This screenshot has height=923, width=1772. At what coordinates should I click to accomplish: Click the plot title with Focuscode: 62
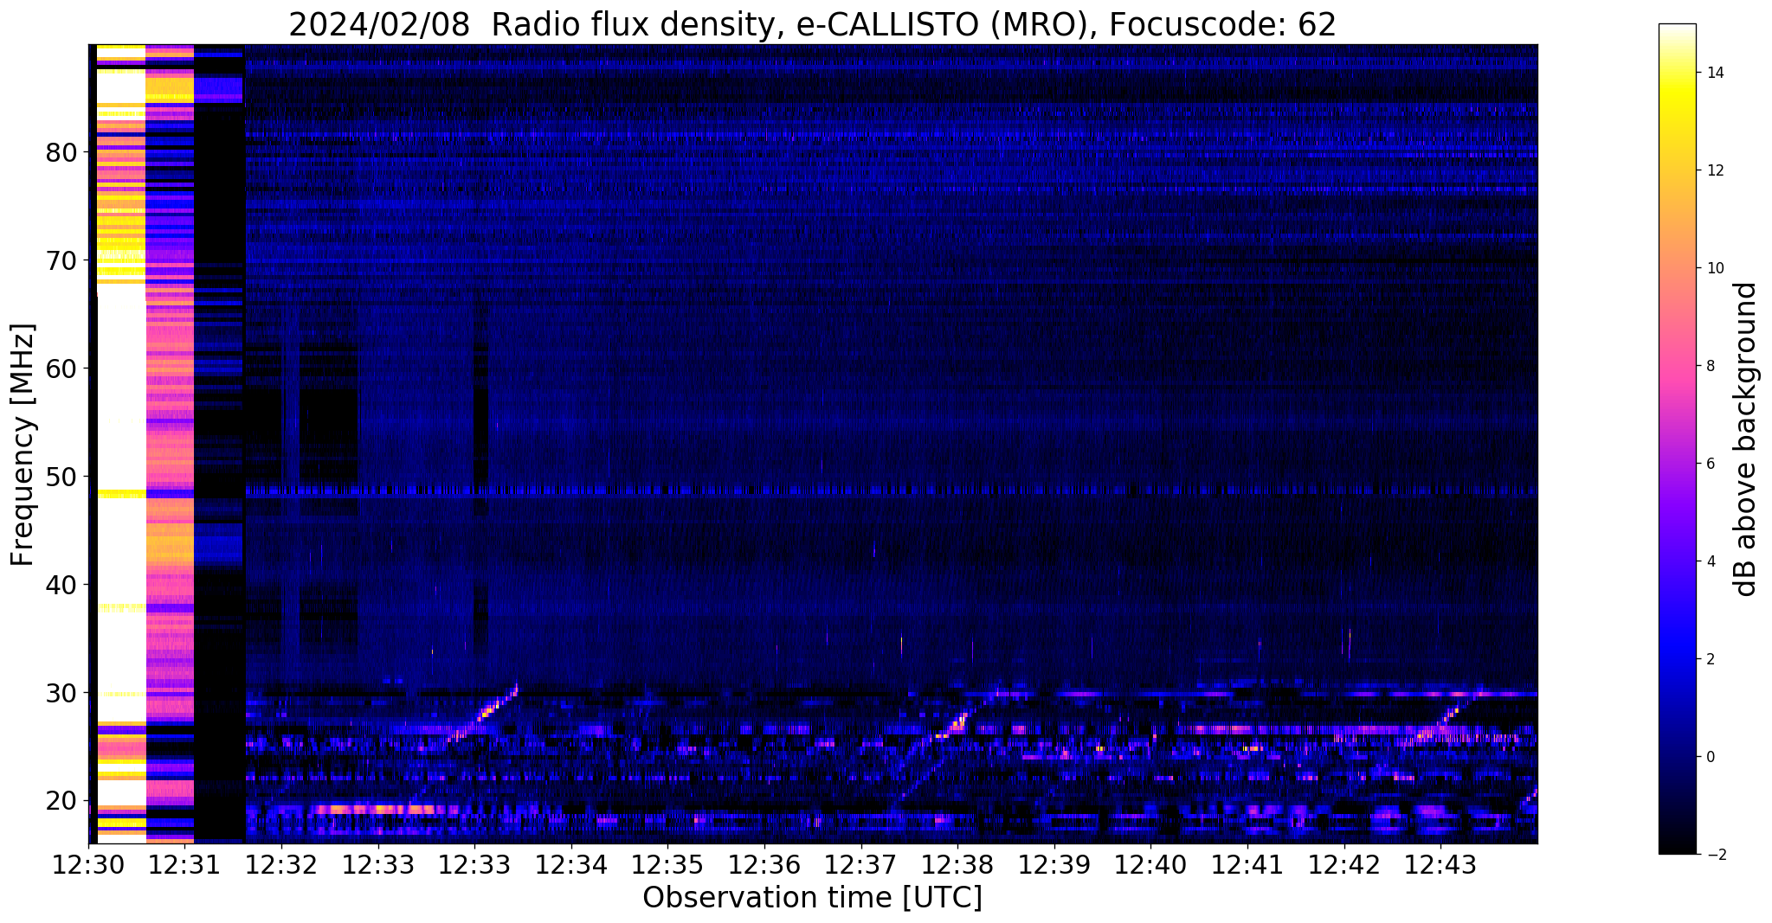pyautogui.click(x=812, y=24)
